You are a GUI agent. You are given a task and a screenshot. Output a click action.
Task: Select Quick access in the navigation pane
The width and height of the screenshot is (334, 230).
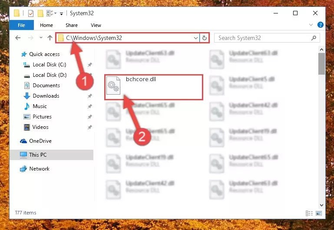coord(44,54)
